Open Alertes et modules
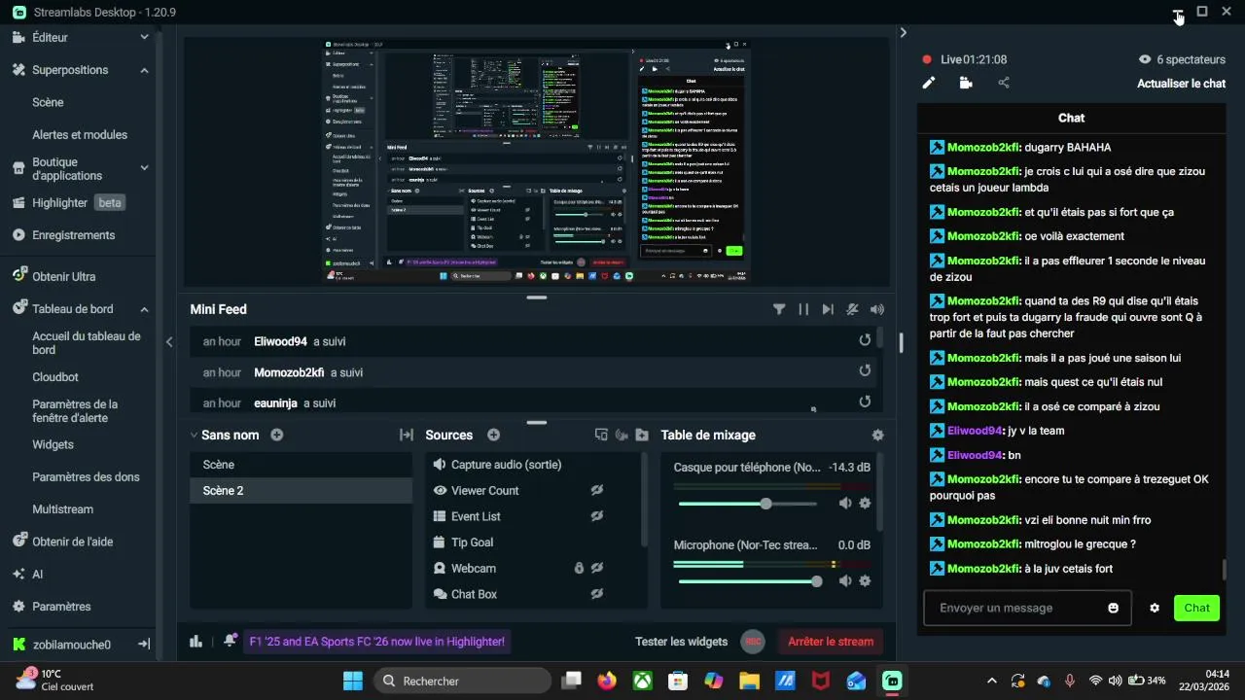Image resolution: width=1245 pixels, height=700 pixels. click(80, 135)
